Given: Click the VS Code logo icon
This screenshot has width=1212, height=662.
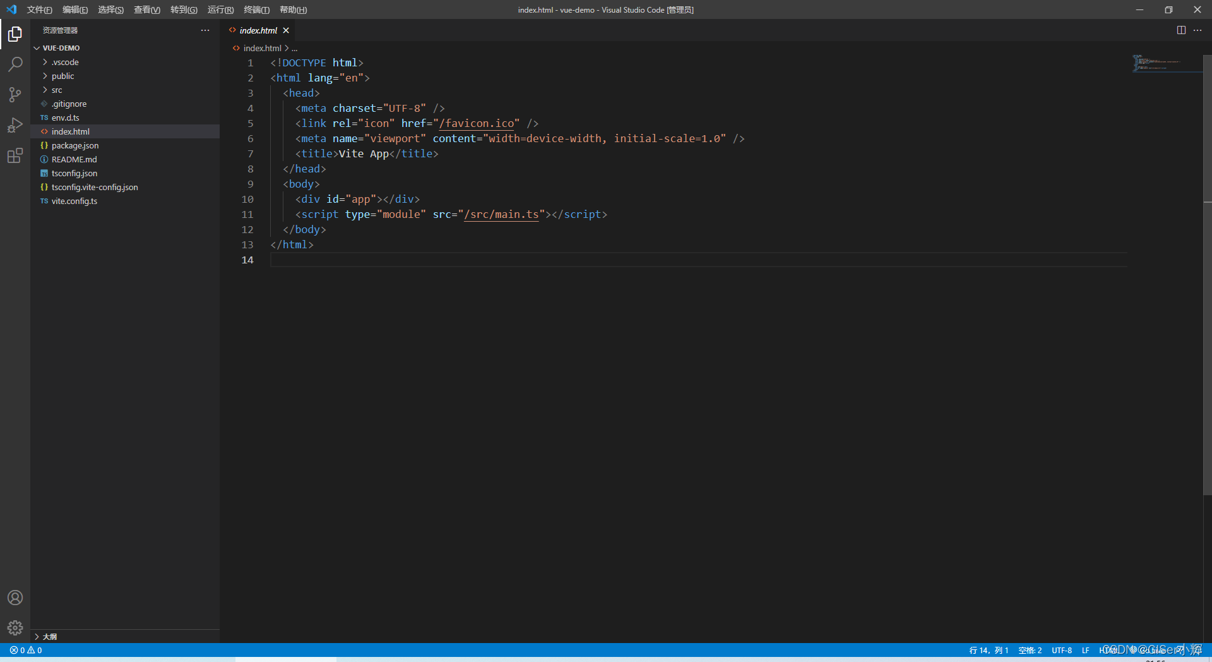Looking at the screenshot, I should click(x=11, y=9).
